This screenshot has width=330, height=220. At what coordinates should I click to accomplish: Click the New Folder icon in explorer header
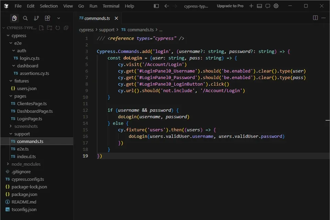pos(49,28)
